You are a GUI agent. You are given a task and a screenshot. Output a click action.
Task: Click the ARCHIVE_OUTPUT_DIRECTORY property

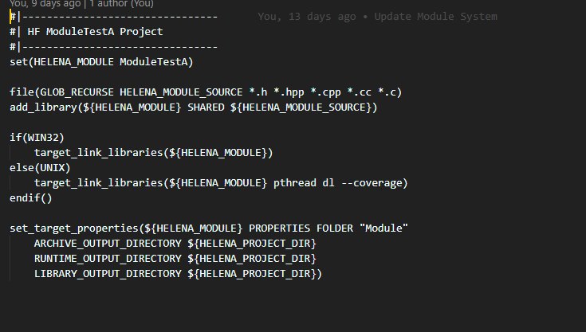[107, 244]
